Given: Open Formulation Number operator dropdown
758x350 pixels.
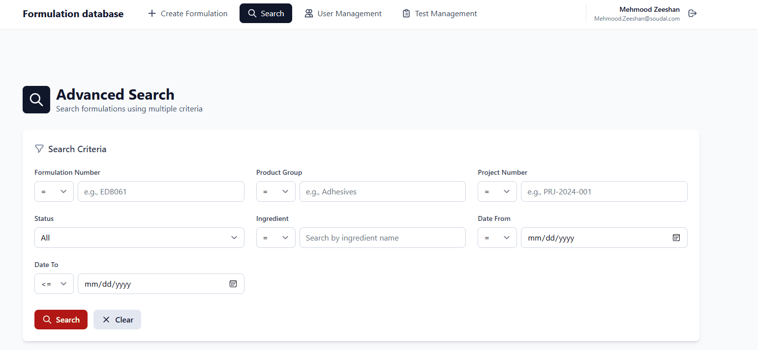Looking at the screenshot, I should pyautogui.click(x=54, y=191).
